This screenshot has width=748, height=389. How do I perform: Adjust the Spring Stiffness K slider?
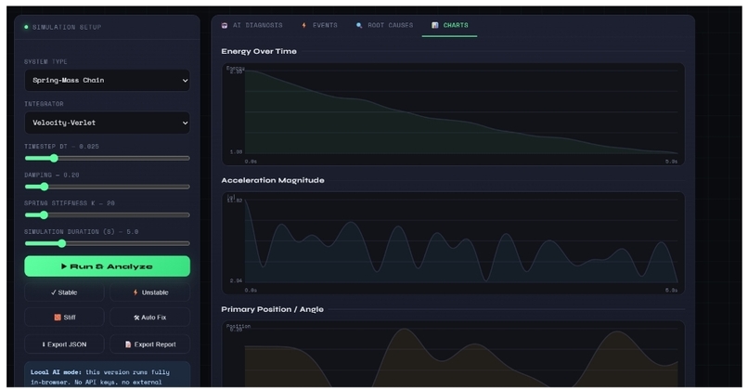[x=107, y=214]
